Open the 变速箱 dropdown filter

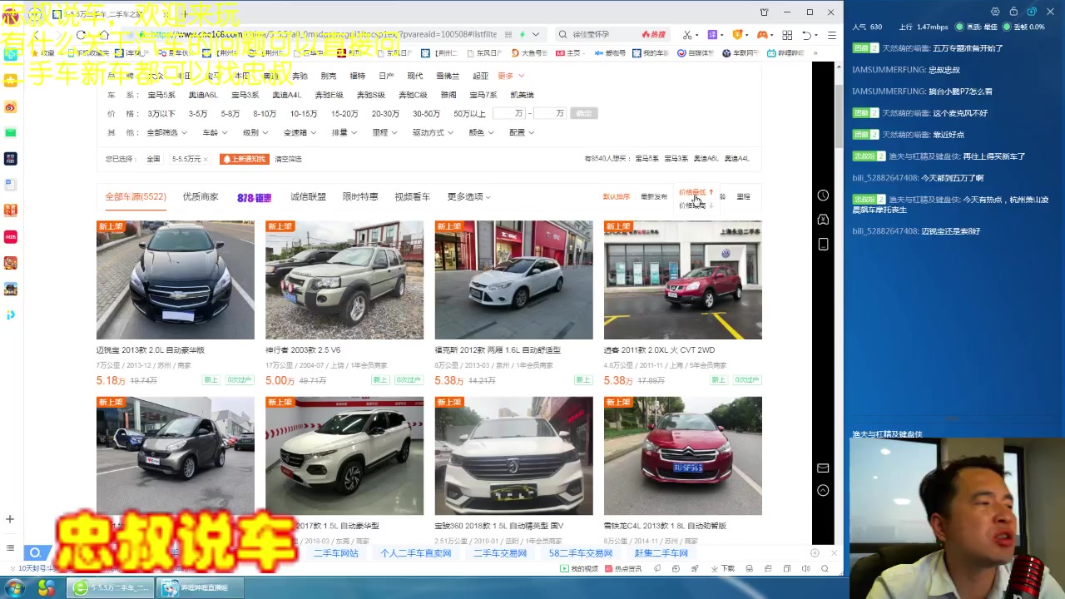pos(300,132)
